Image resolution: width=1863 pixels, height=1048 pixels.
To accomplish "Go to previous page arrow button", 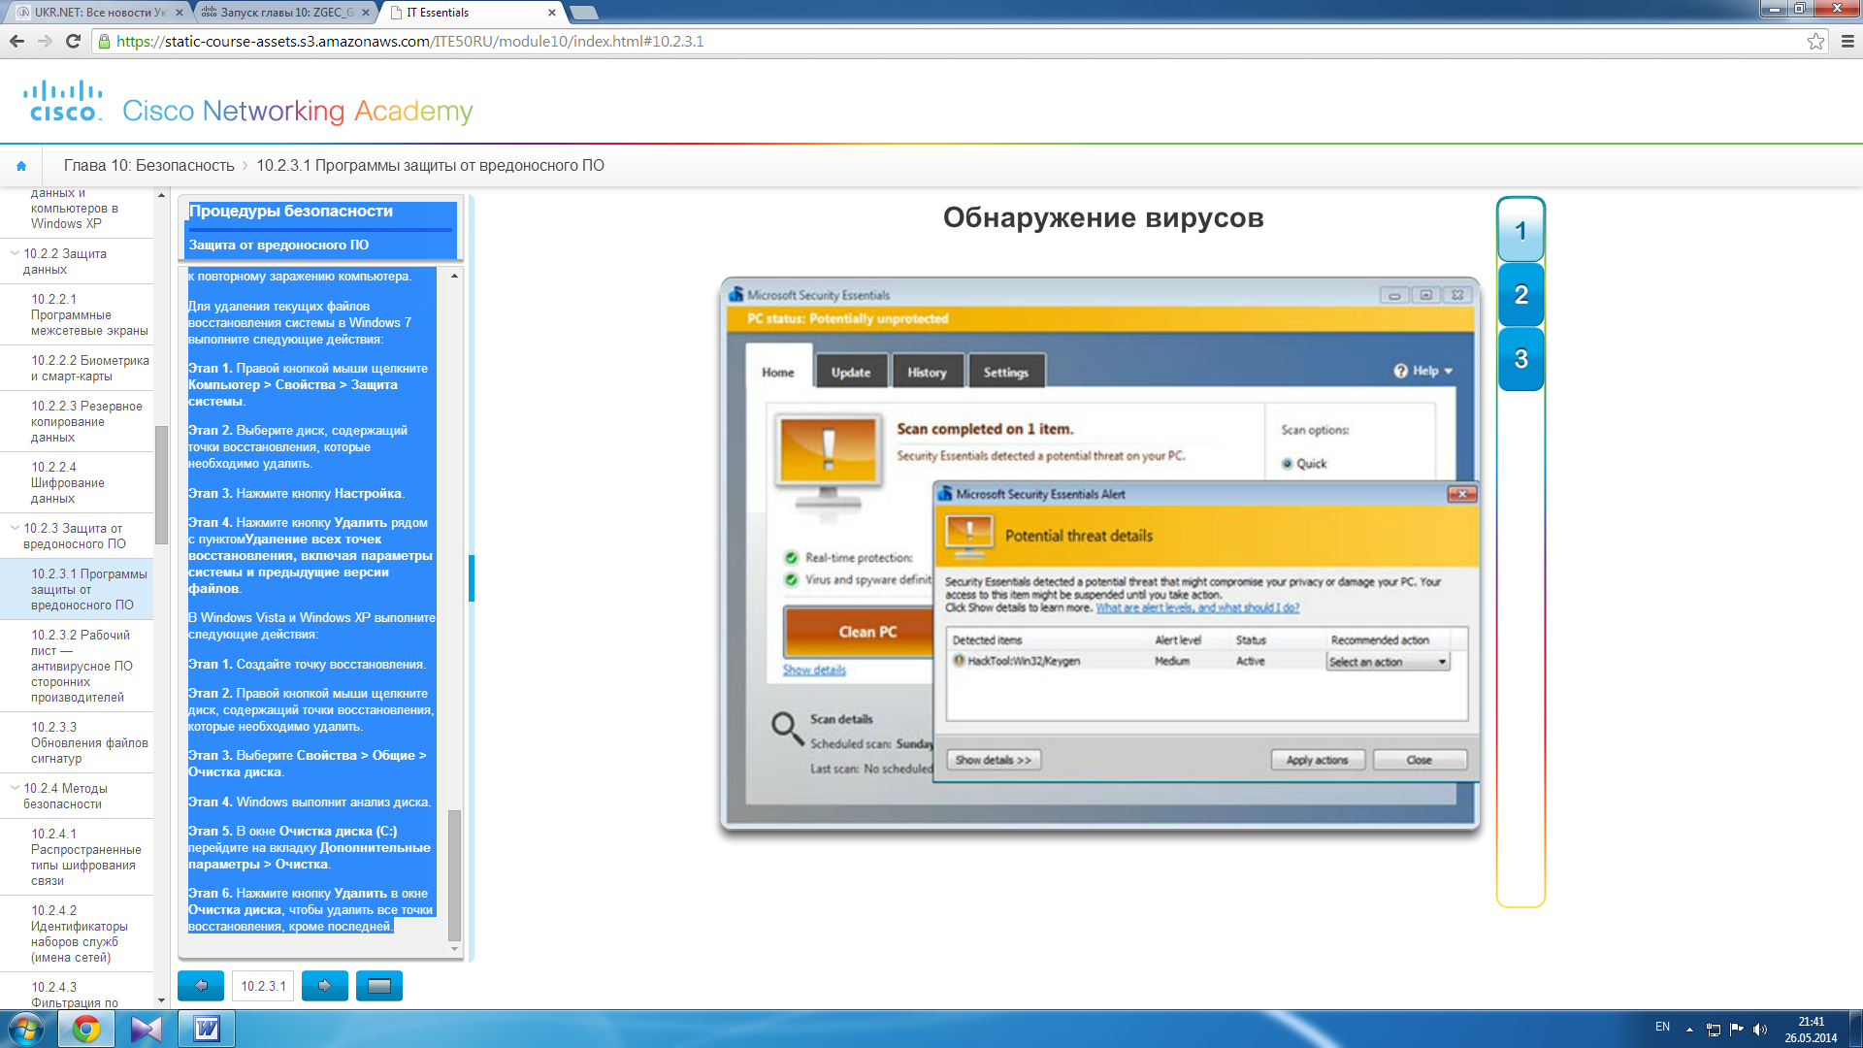I will pyautogui.click(x=201, y=986).
